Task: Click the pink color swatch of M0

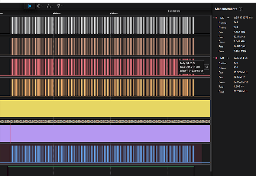Action: pos(216,17)
